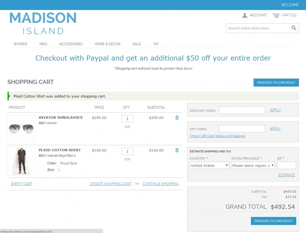Click the Madison Island logo
The width and height of the screenshot is (306, 233).
(43, 23)
